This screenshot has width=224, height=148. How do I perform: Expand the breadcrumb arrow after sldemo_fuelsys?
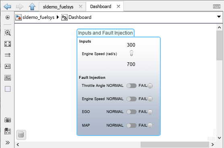tap(58, 17)
